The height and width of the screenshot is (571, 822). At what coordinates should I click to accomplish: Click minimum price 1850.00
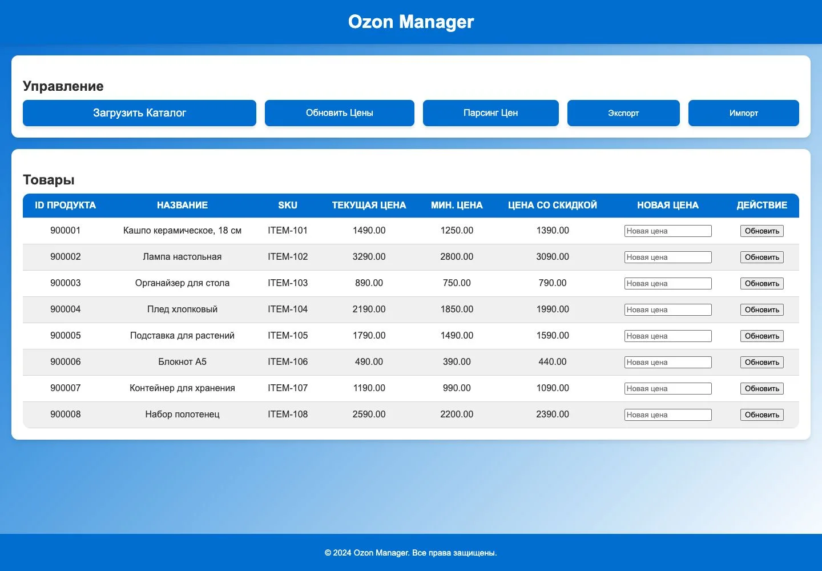(x=457, y=309)
